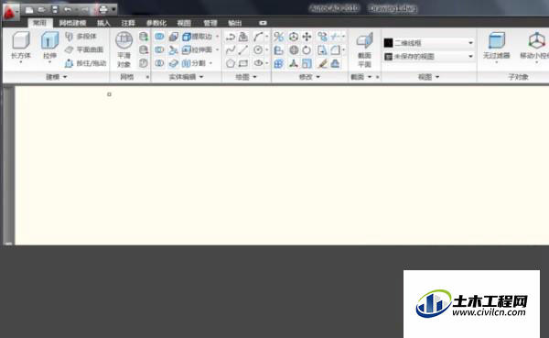This screenshot has width=549, height=338.
Task: Expand the 截面 panel title
Action: (x=361, y=77)
